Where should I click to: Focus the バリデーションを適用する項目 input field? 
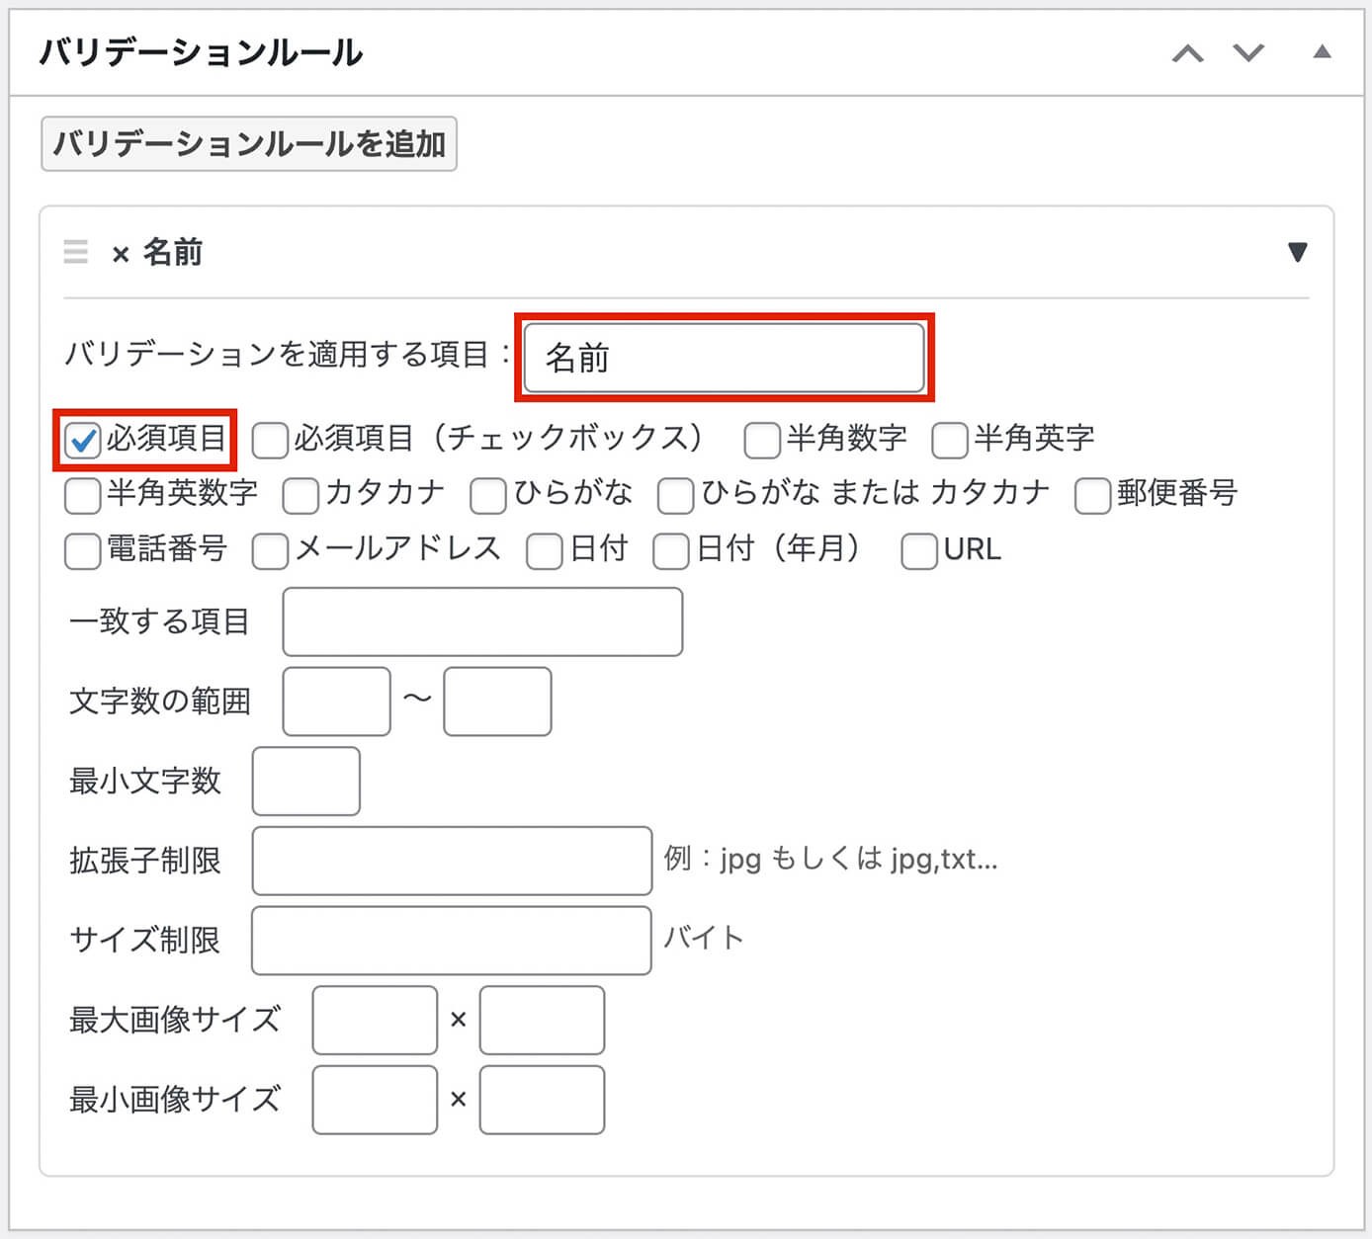point(724,358)
